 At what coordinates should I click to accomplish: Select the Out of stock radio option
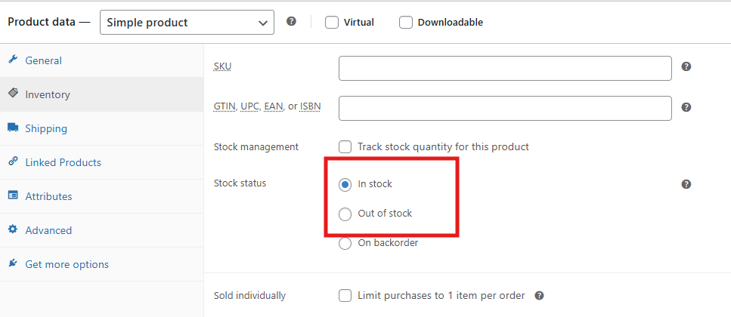tap(345, 214)
